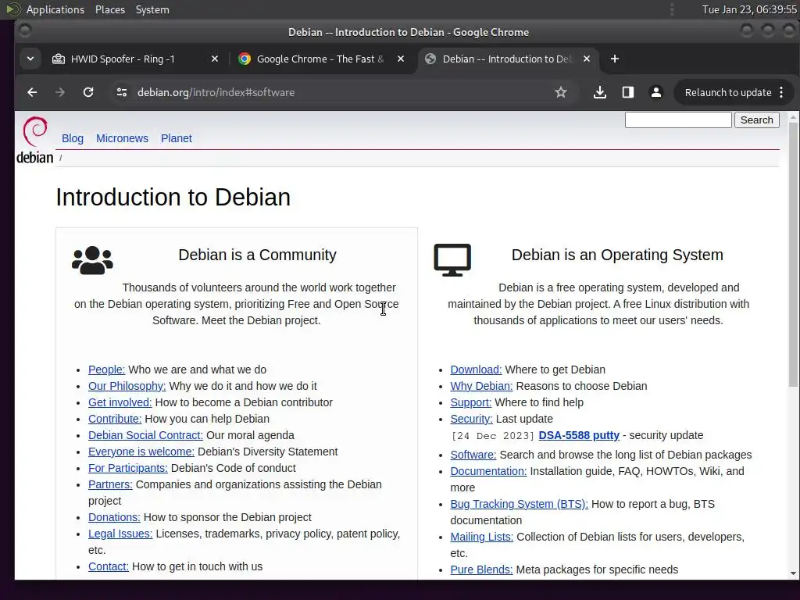800x600 pixels.
Task: Open the Get involved link
Action: [120, 402]
